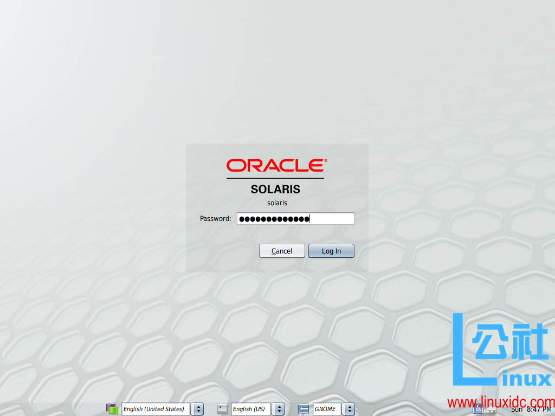This screenshot has height=416, width=555.
Task: Click the clock showing Sun 8:47 PM
Action: 531,409
